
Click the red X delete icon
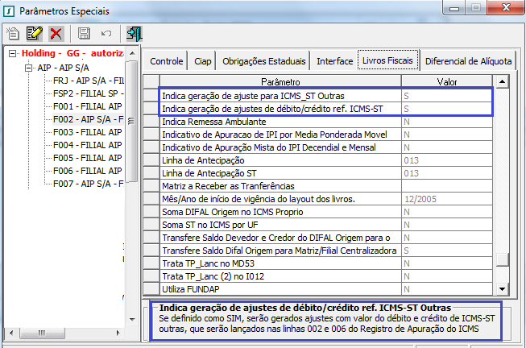pos(56,33)
